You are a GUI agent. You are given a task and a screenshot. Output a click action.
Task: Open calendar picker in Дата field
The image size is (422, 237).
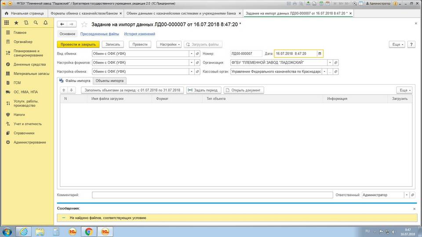pyautogui.click(x=320, y=54)
